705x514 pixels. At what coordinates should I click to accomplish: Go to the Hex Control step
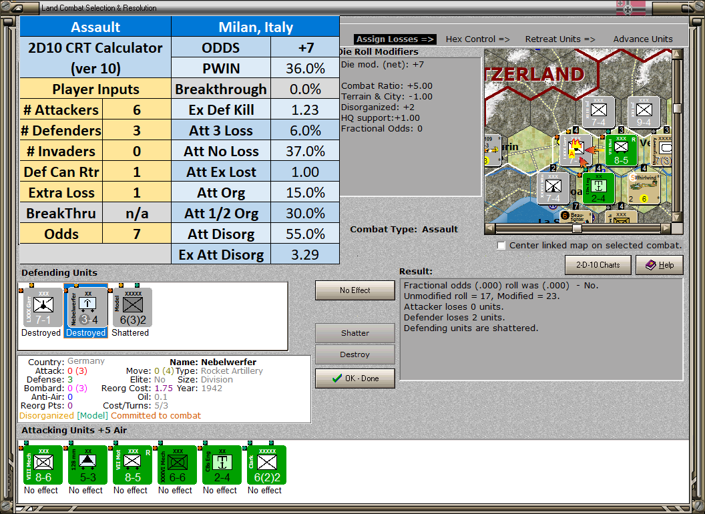[x=477, y=39]
